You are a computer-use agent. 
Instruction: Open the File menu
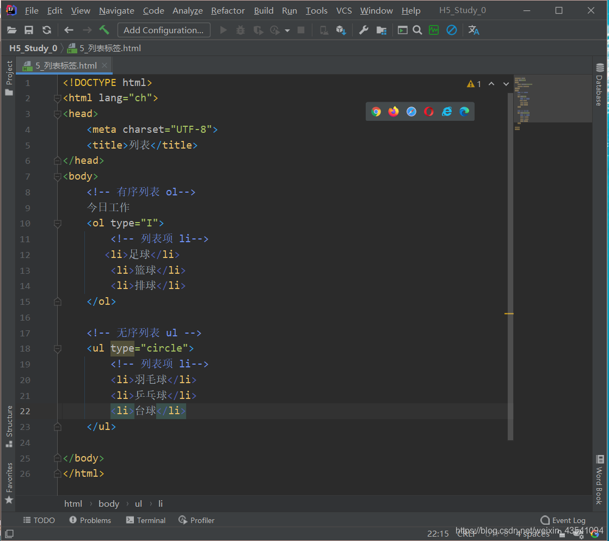(x=32, y=10)
